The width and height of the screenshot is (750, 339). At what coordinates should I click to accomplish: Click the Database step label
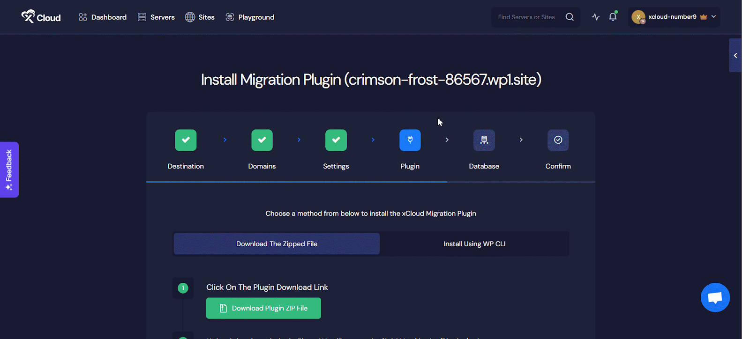click(x=484, y=166)
